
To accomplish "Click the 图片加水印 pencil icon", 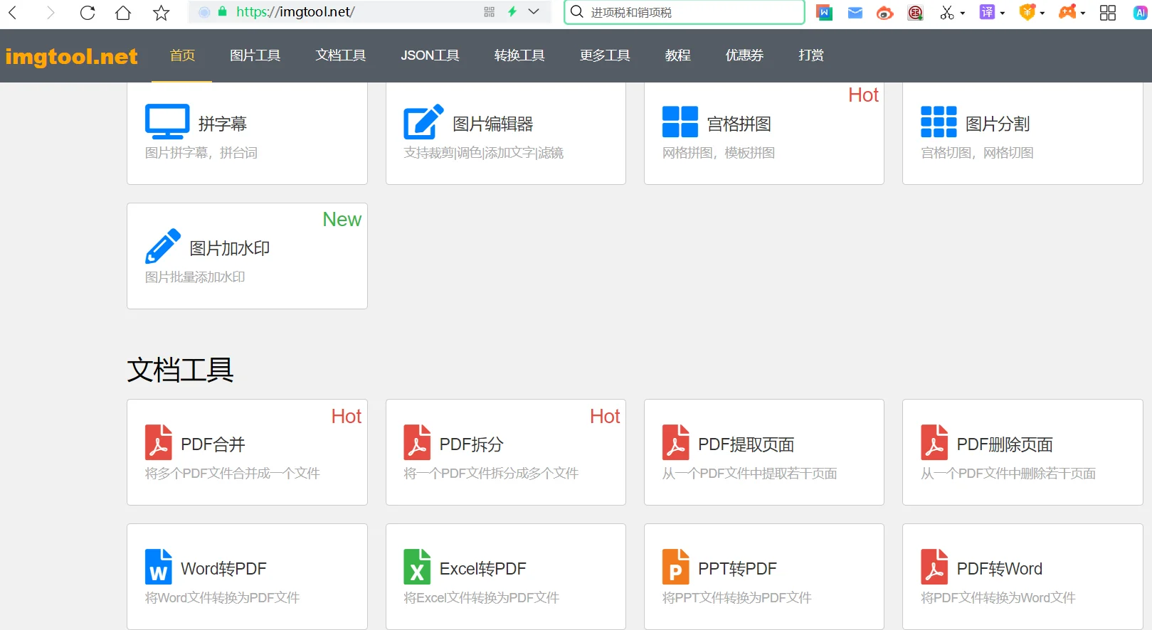I will click(163, 246).
